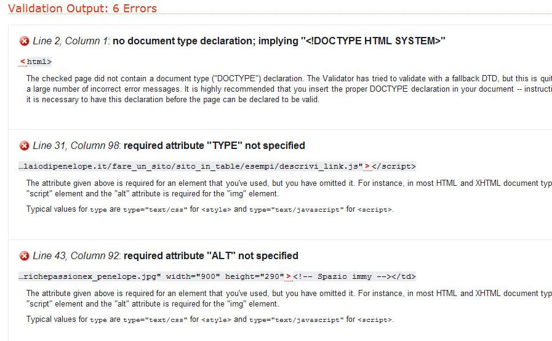Click the error icon next to Line 31
This screenshot has height=341, width=552.
[x=24, y=145]
